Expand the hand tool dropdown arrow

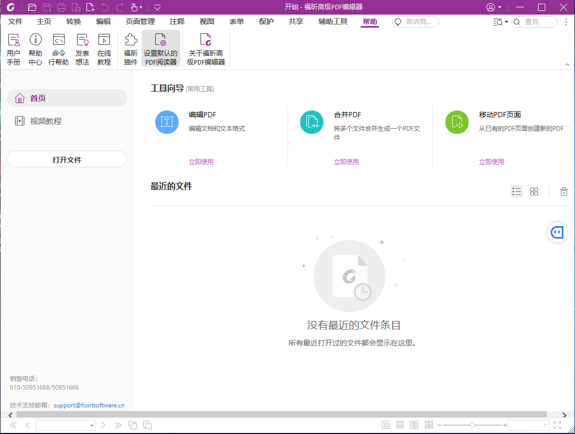coord(141,7)
